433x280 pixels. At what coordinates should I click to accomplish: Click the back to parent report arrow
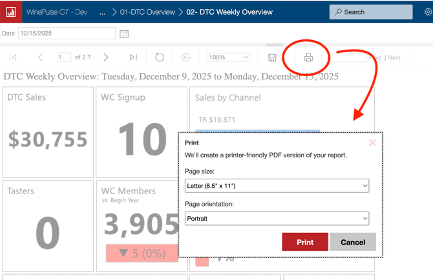click(x=186, y=57)
